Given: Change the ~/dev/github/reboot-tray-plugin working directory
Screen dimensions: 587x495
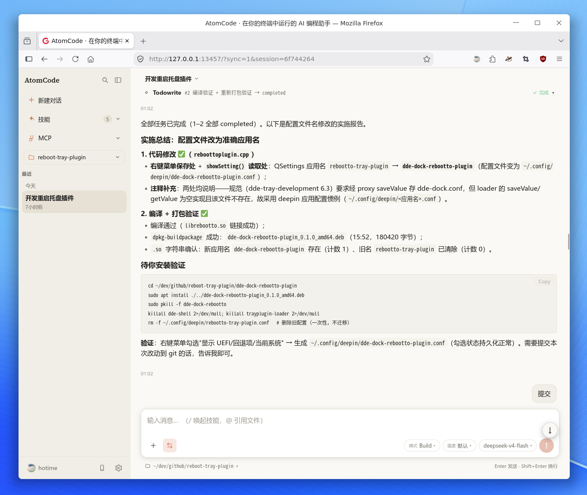Looking at the screenshot, I should pos(192,466).
